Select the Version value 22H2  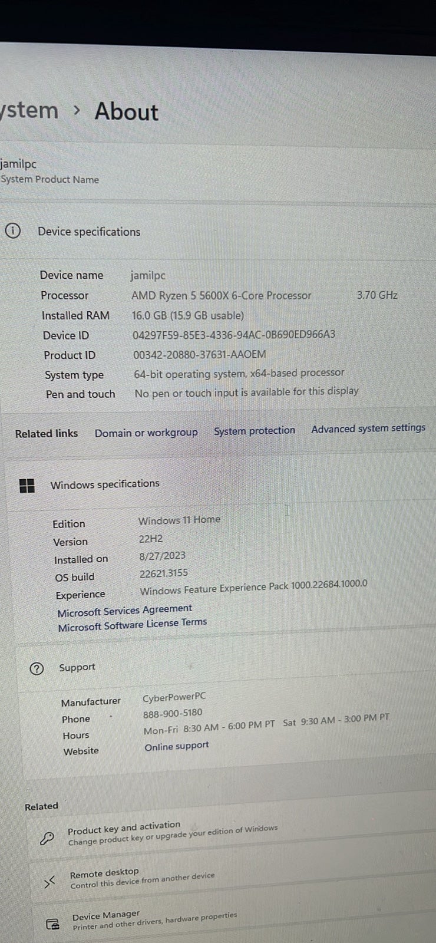click(151, 538)
